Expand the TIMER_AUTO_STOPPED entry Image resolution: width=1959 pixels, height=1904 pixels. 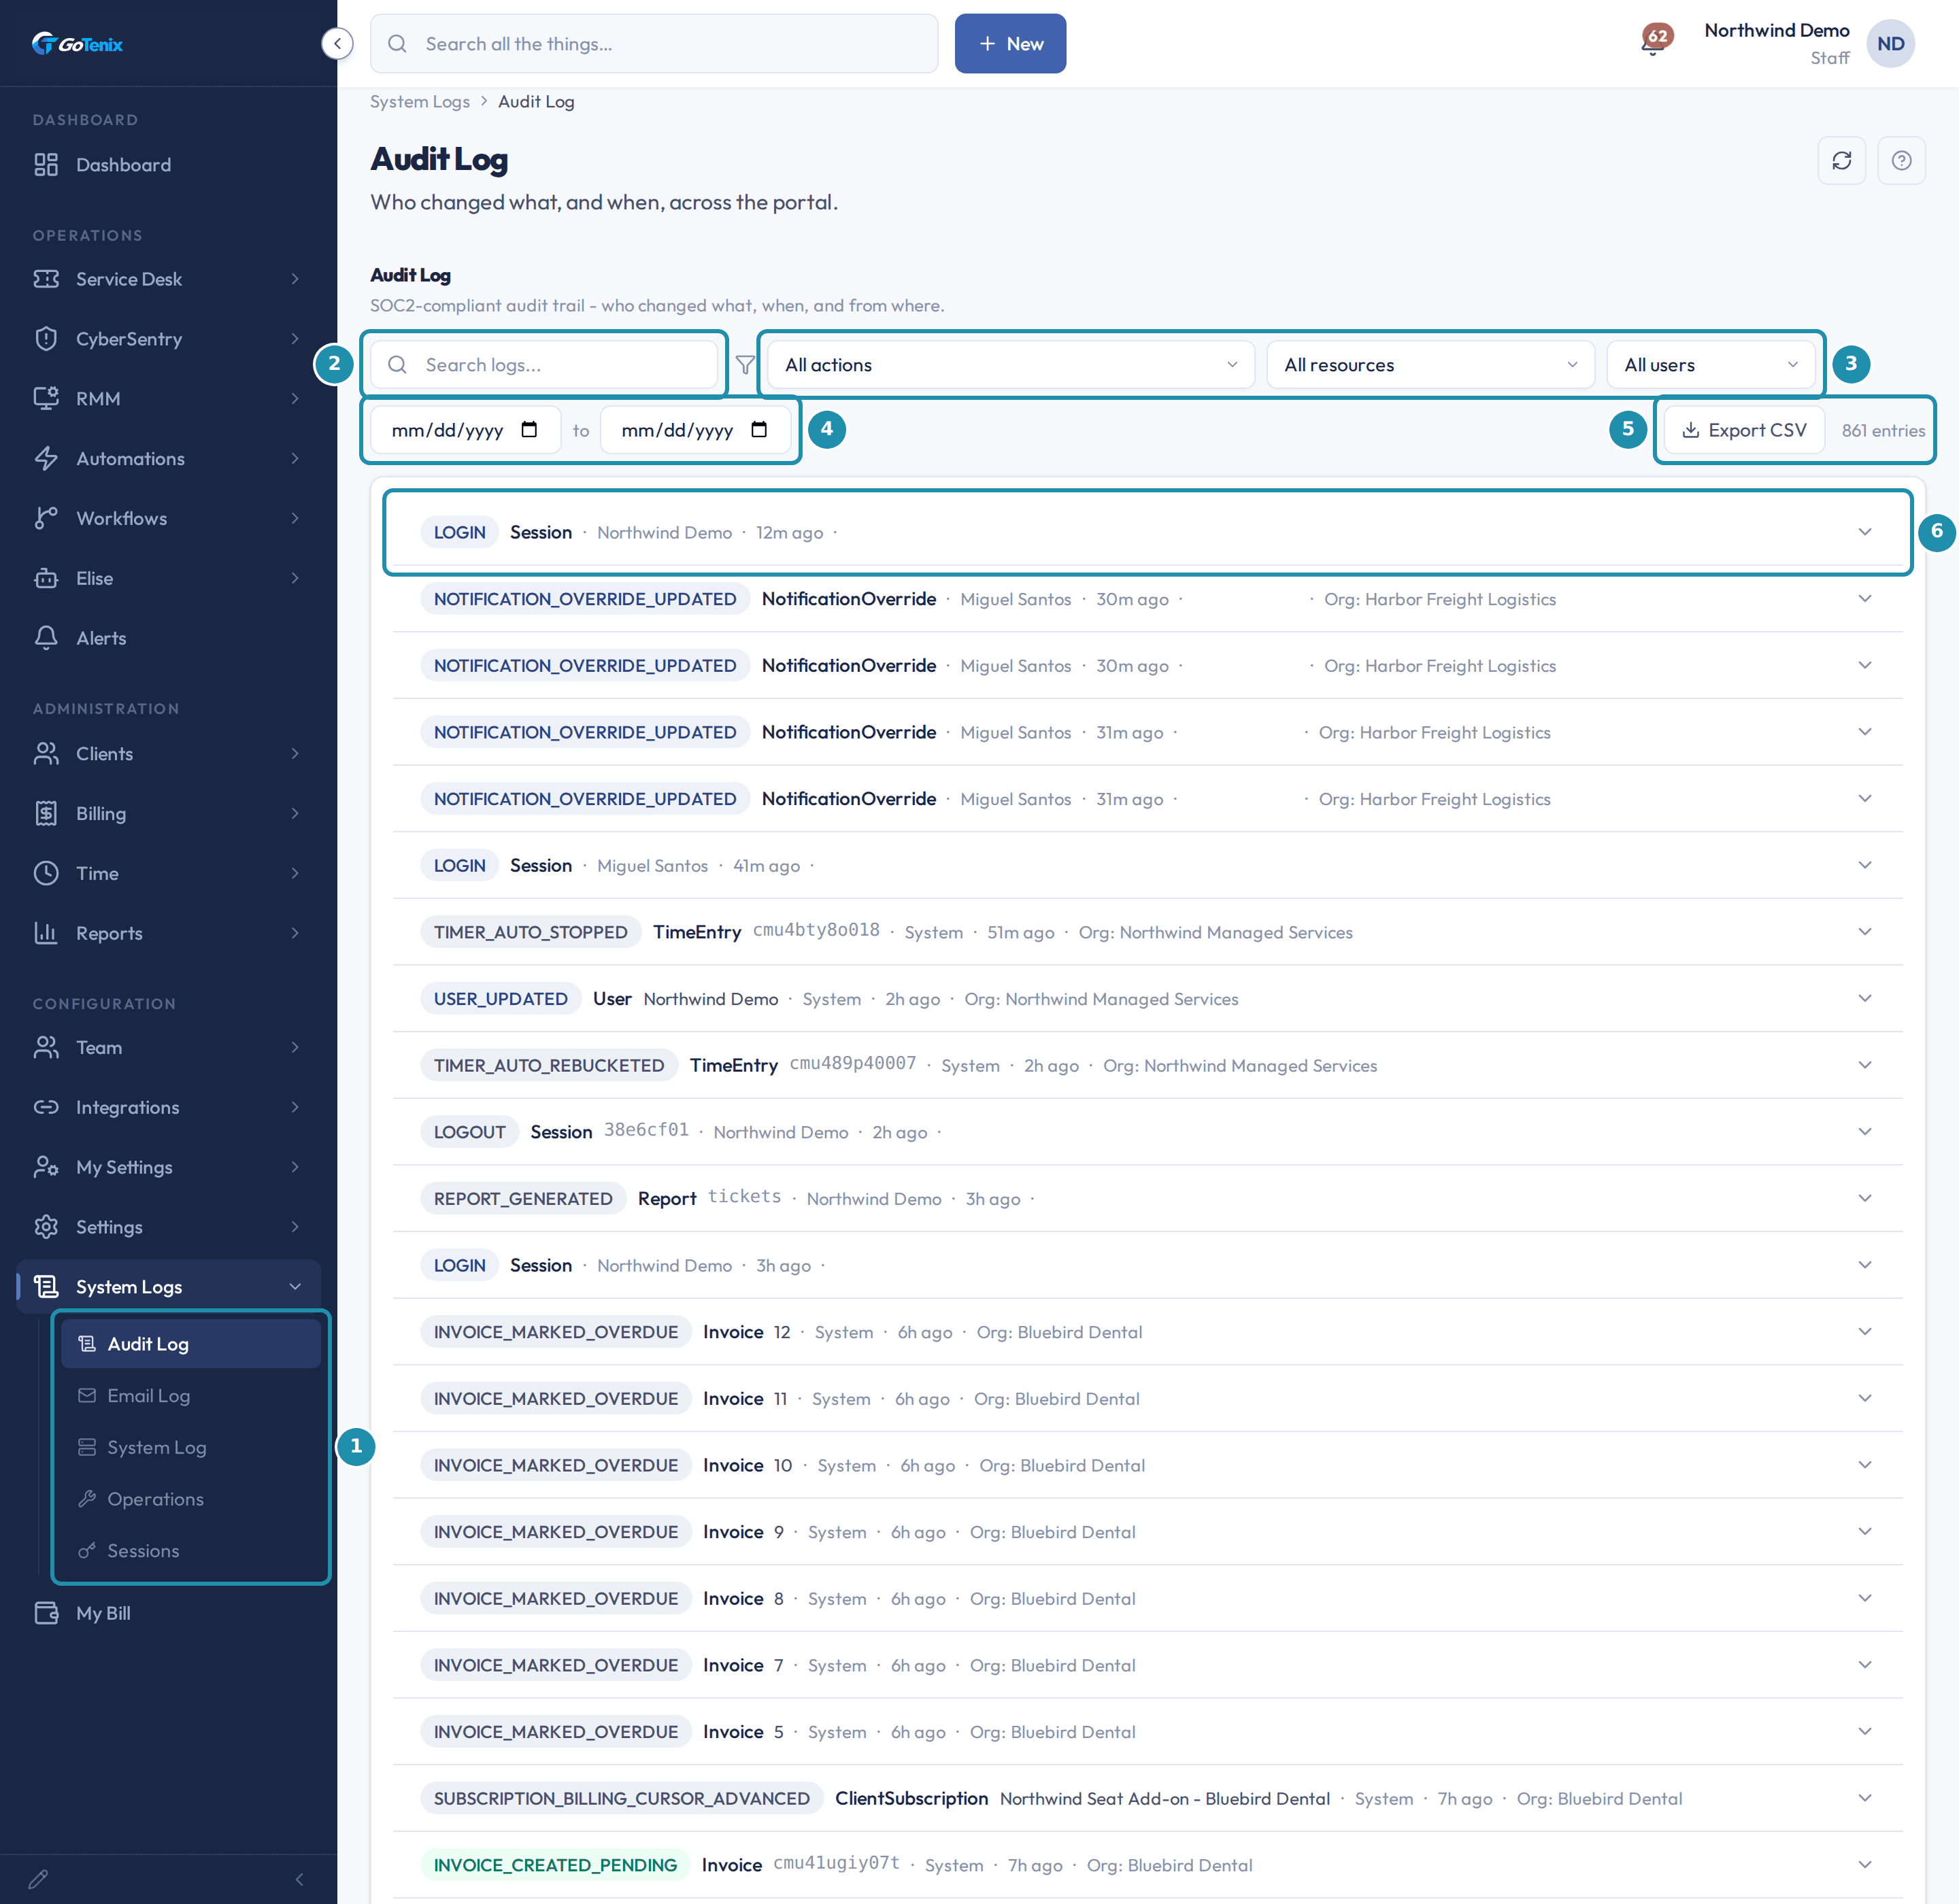click(x=1148, y=932)
